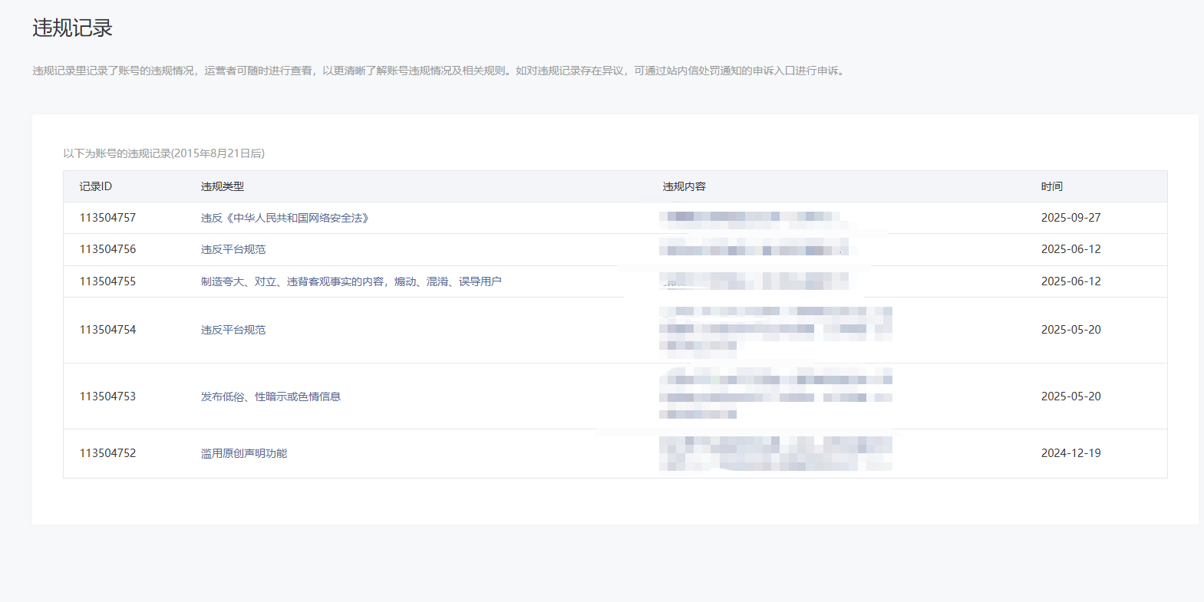Open the 违反《中华人民共和国网络安全法》 violation link
Screen dimensions: 1204x602
click(285, 218)
